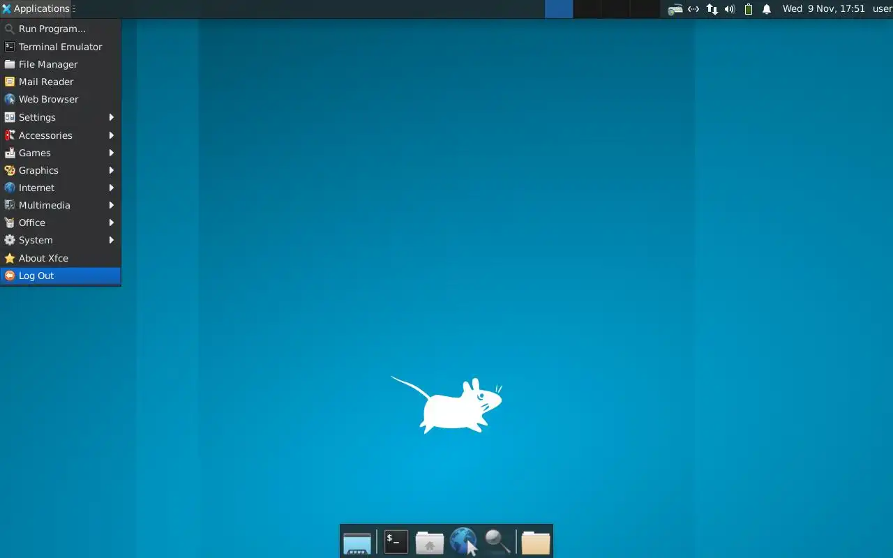Switch to the second workspace
The width and height of the screenshot is (893, 558).
pos(587,9)
